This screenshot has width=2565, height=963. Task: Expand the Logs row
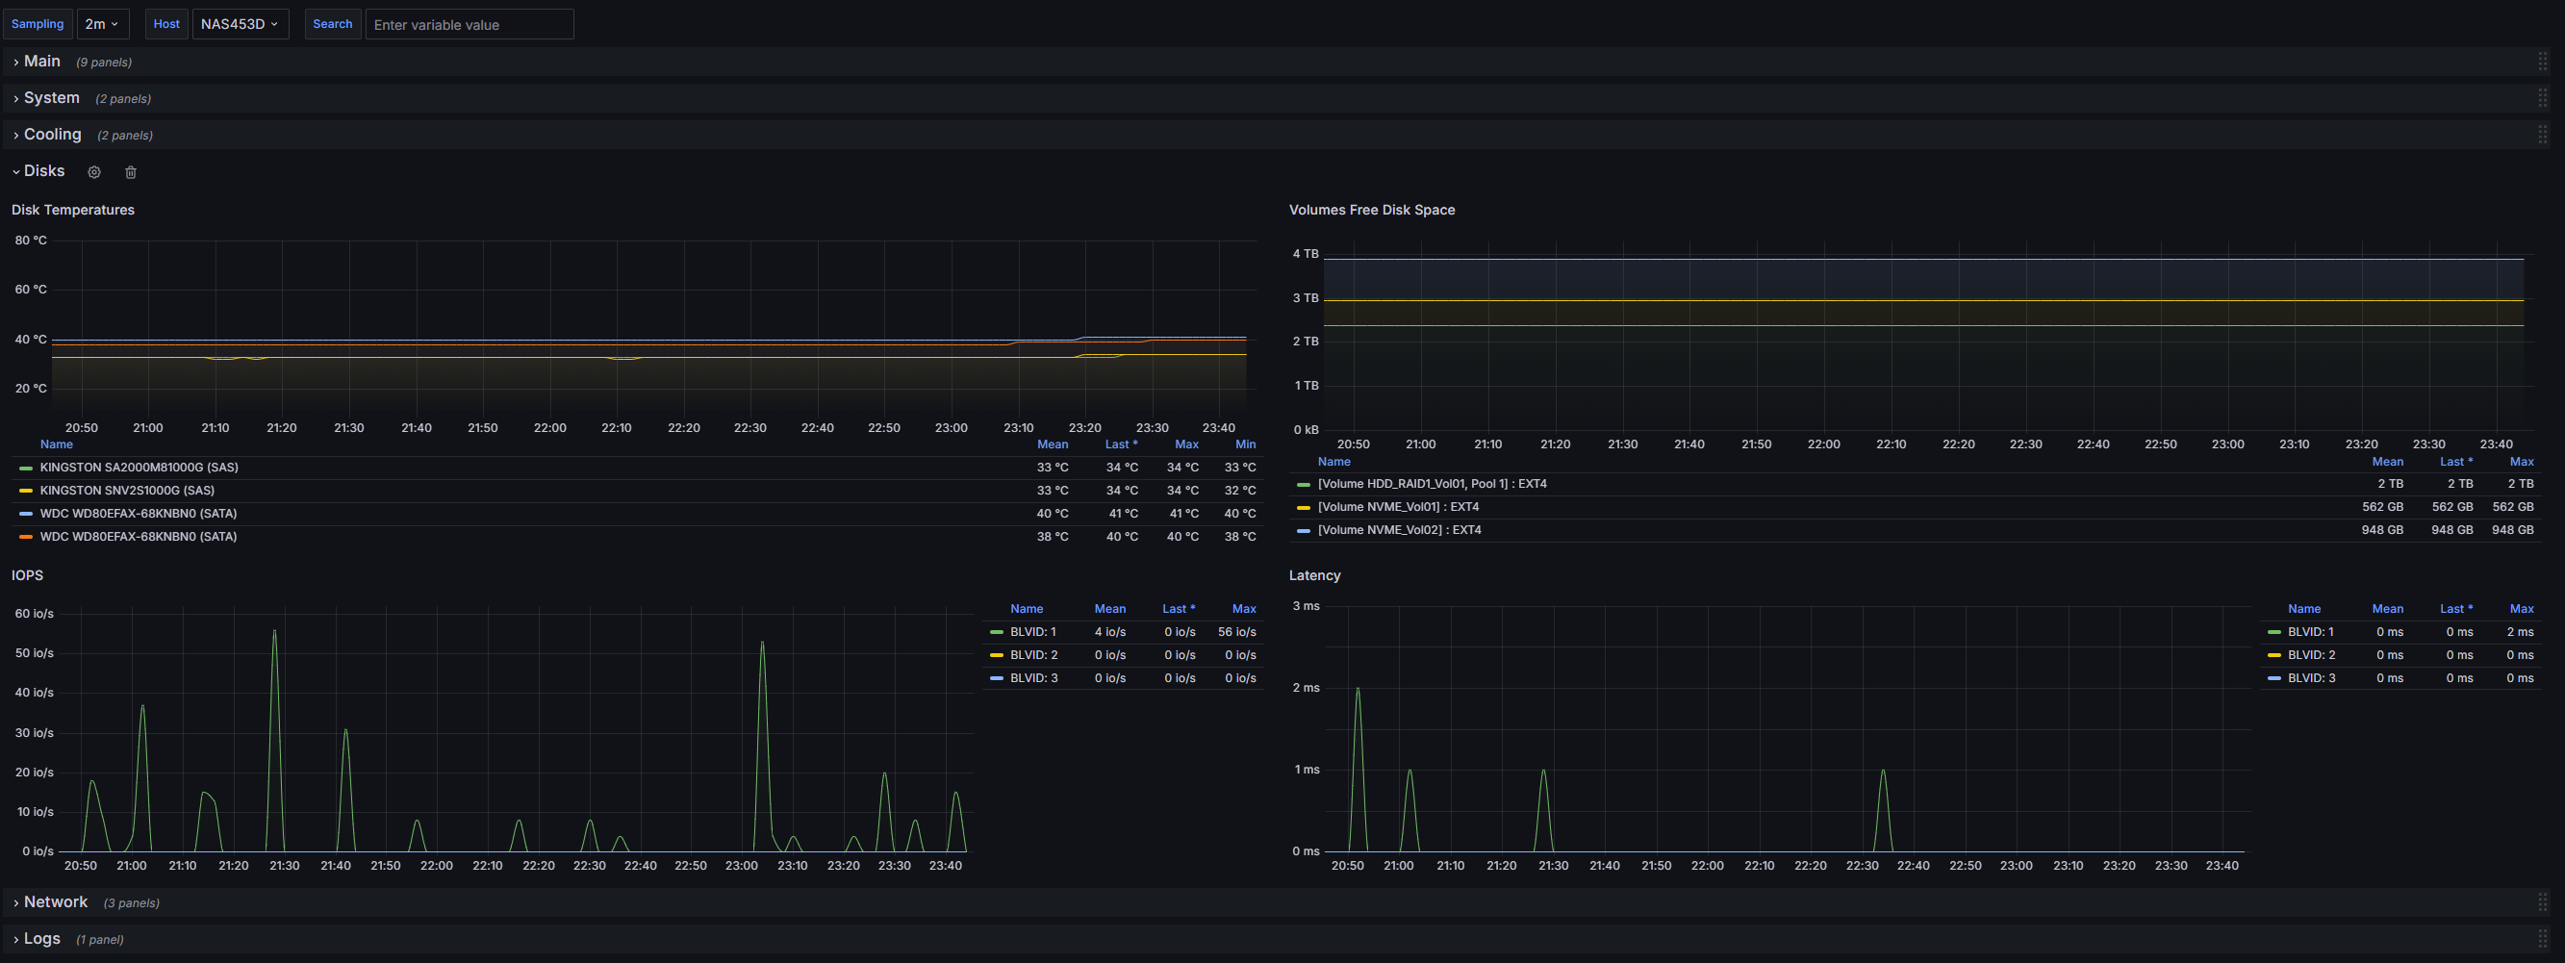tap(41, 939)
